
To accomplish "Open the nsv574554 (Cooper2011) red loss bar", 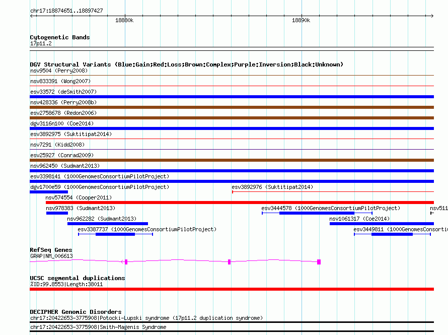I will [240, 203].
